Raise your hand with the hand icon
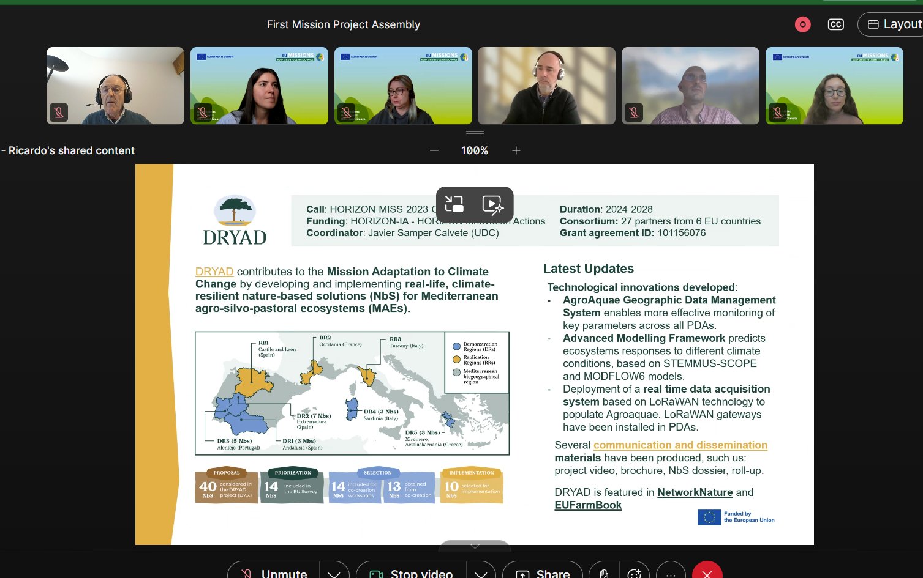The image size is (923, 578). click(x=604, y=572)
